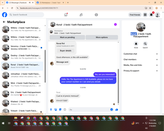Open Eric's conversation

(22, 94)
